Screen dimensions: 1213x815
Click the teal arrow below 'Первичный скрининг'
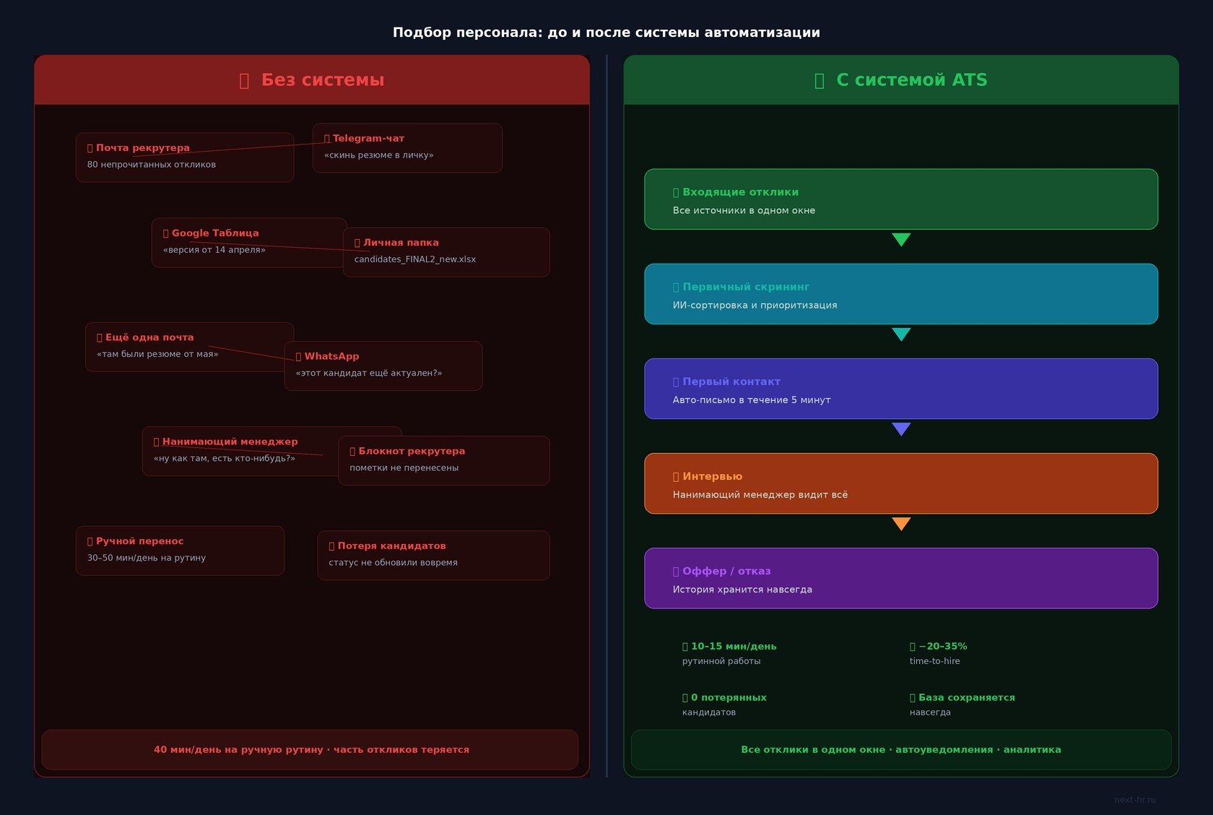click(901, 335)
